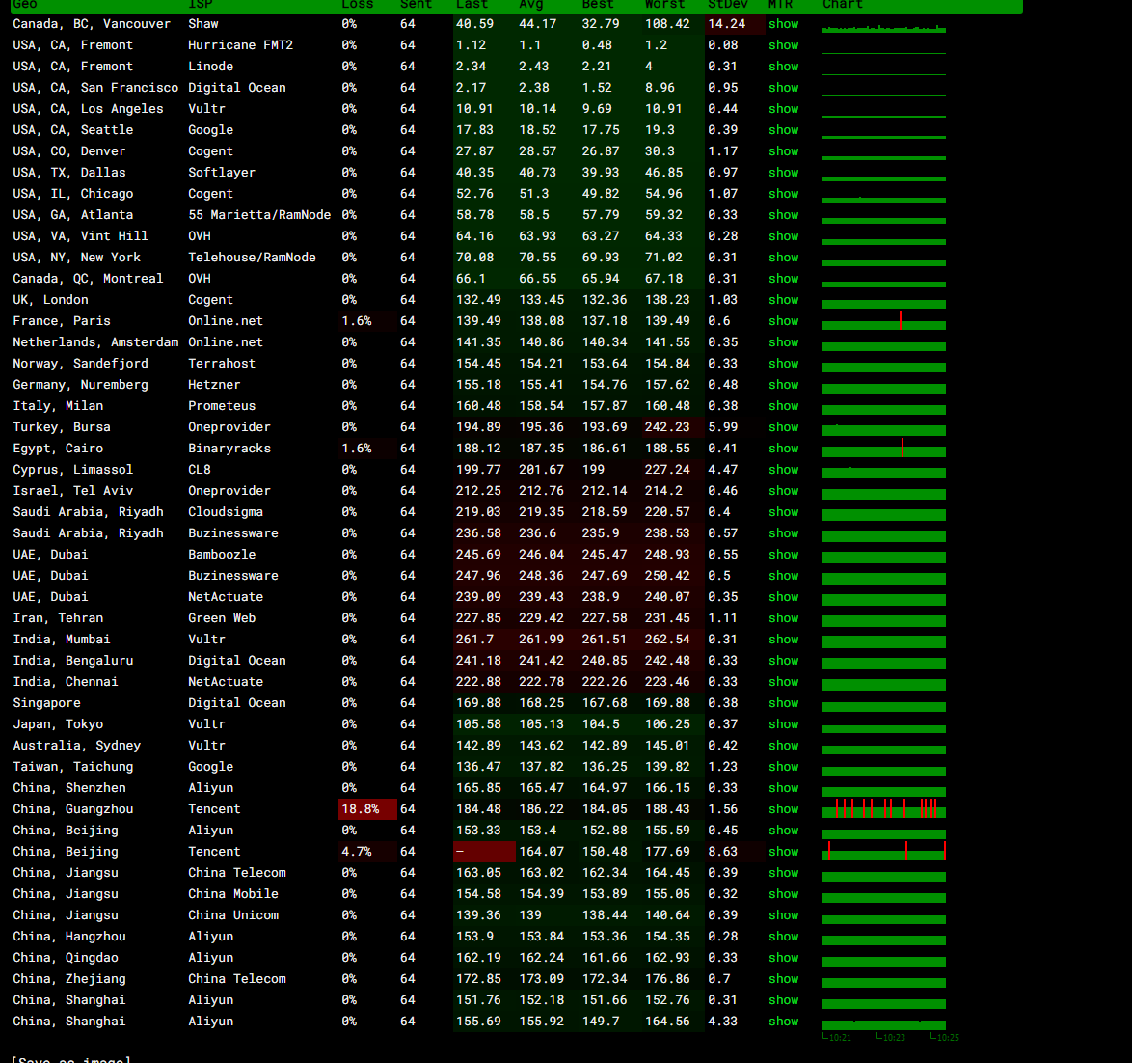The image size is (1132, 1063).
Task: Open MTR for China Guangzhou Tencent
Action: click(x=783, y=809)
